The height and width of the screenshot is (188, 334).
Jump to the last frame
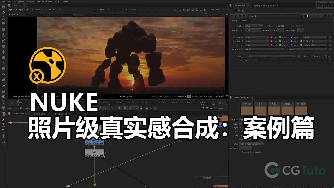click(136, 108)
